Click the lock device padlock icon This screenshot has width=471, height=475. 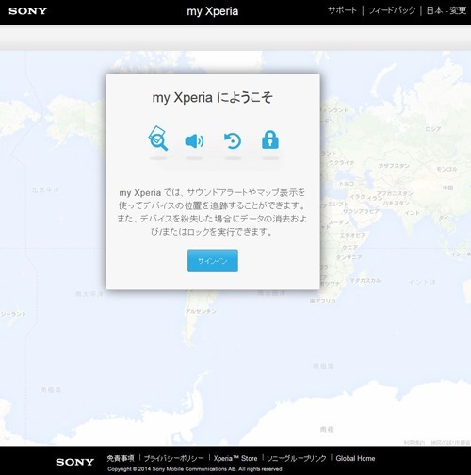point(270,139)
